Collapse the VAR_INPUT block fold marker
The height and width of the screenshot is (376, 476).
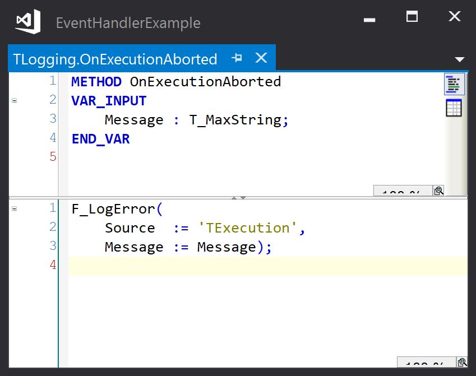point(14,100)
